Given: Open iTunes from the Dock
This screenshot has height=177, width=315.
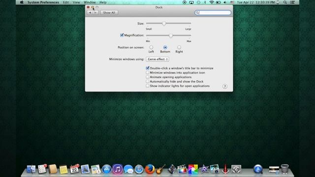Looking at the screenshot, I should point(118,169).
